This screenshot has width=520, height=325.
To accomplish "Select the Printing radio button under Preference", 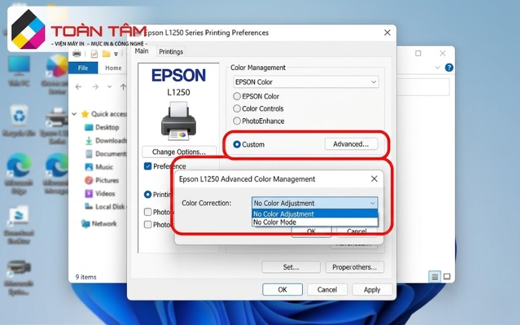I will [148, 194].
